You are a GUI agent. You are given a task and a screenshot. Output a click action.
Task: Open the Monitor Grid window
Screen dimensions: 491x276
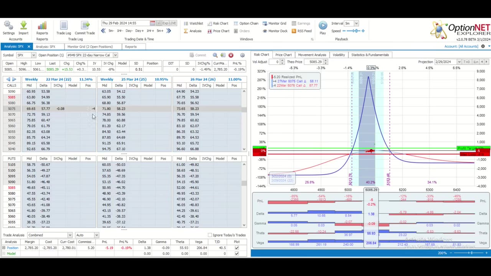274,23
